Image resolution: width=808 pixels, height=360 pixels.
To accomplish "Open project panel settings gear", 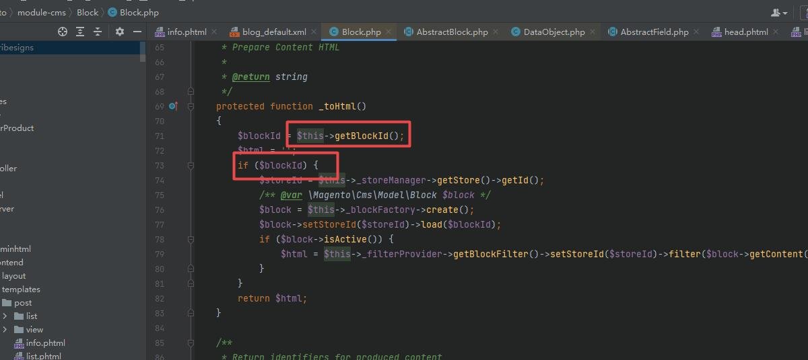I will (x=120, y=32).
